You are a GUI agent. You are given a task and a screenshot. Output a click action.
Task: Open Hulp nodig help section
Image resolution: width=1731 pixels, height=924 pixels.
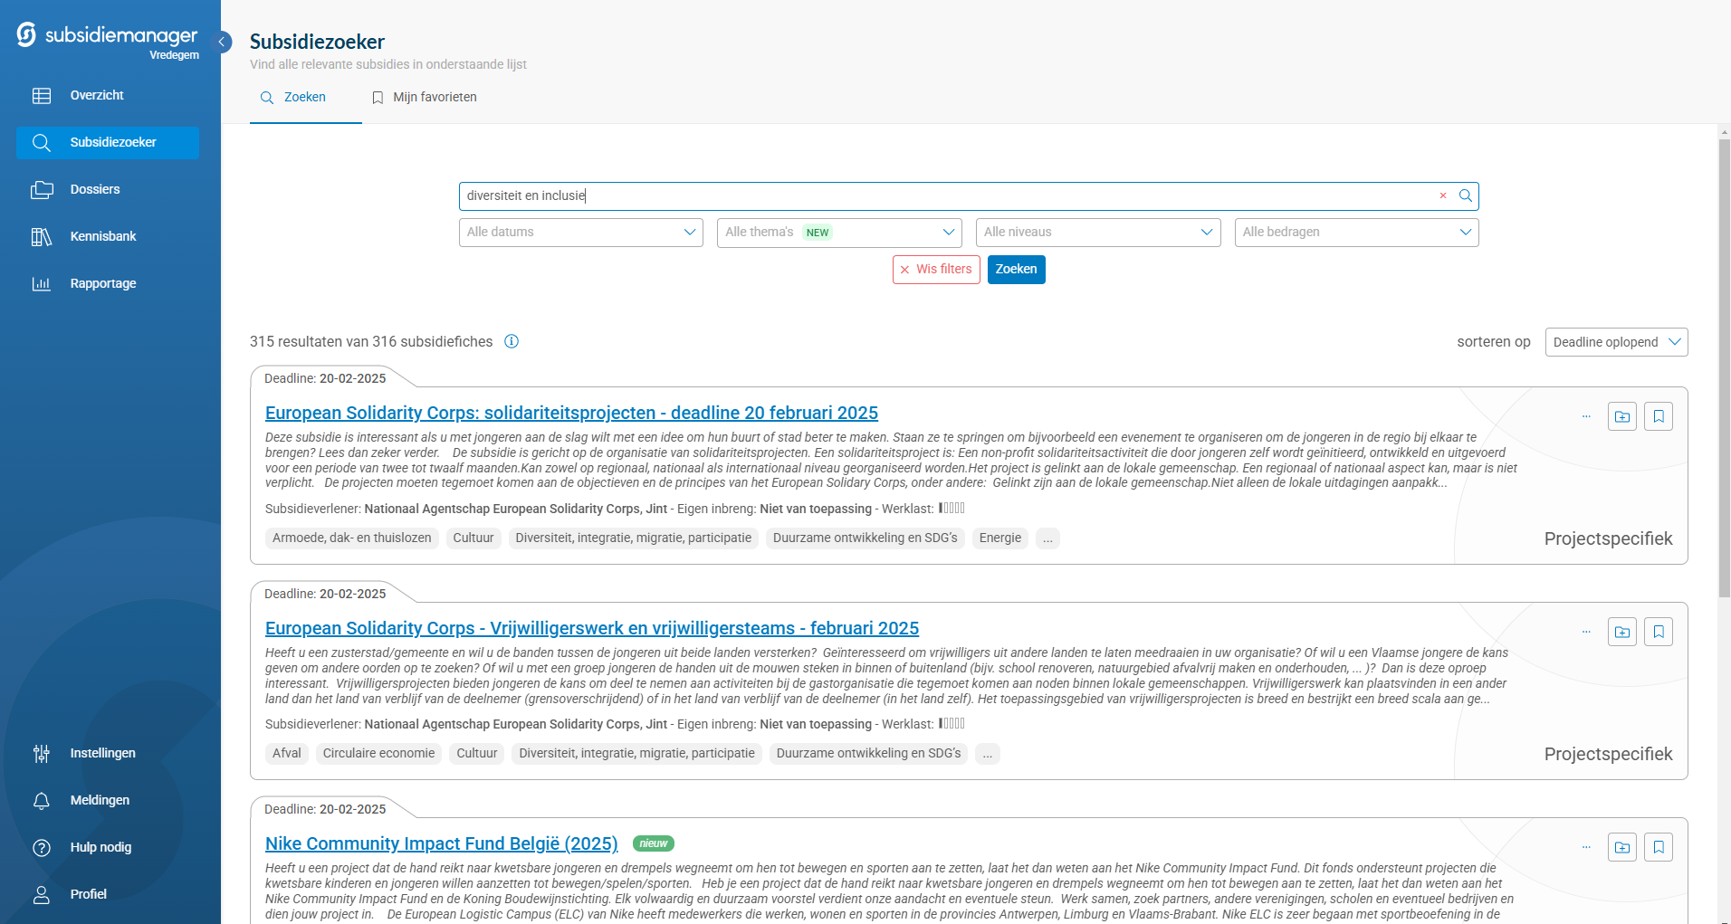pos(100,847)
